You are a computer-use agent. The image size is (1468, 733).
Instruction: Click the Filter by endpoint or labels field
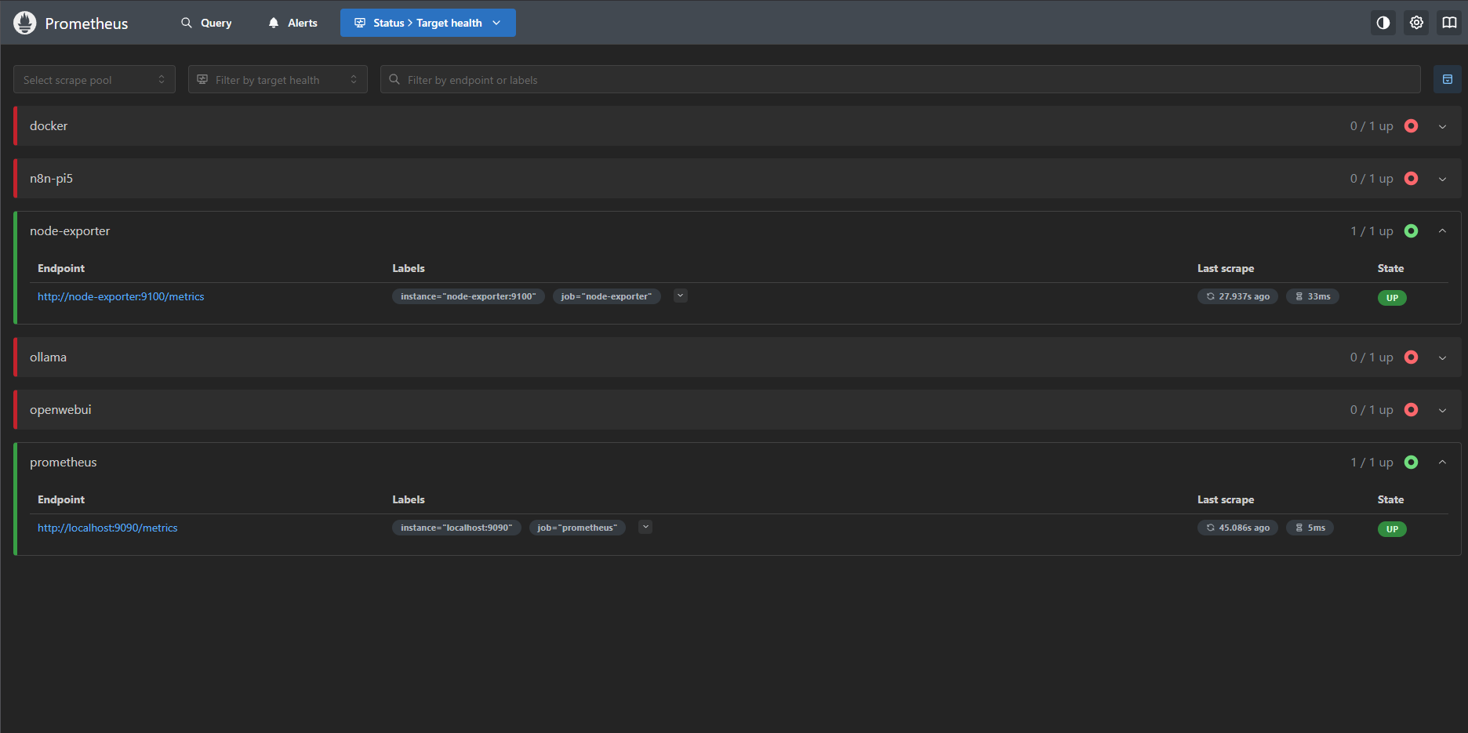900,79
